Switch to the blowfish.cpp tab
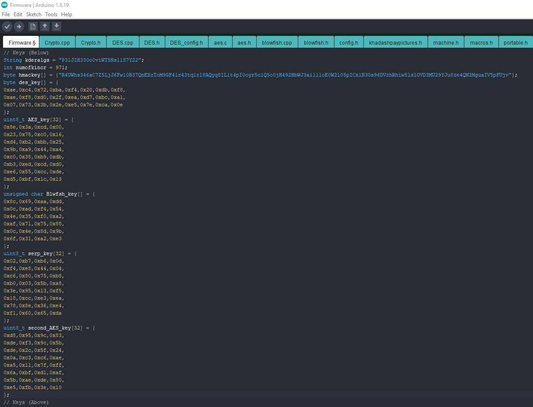The width and height of the screenshot is (533, 407). (x=277, y=42)
